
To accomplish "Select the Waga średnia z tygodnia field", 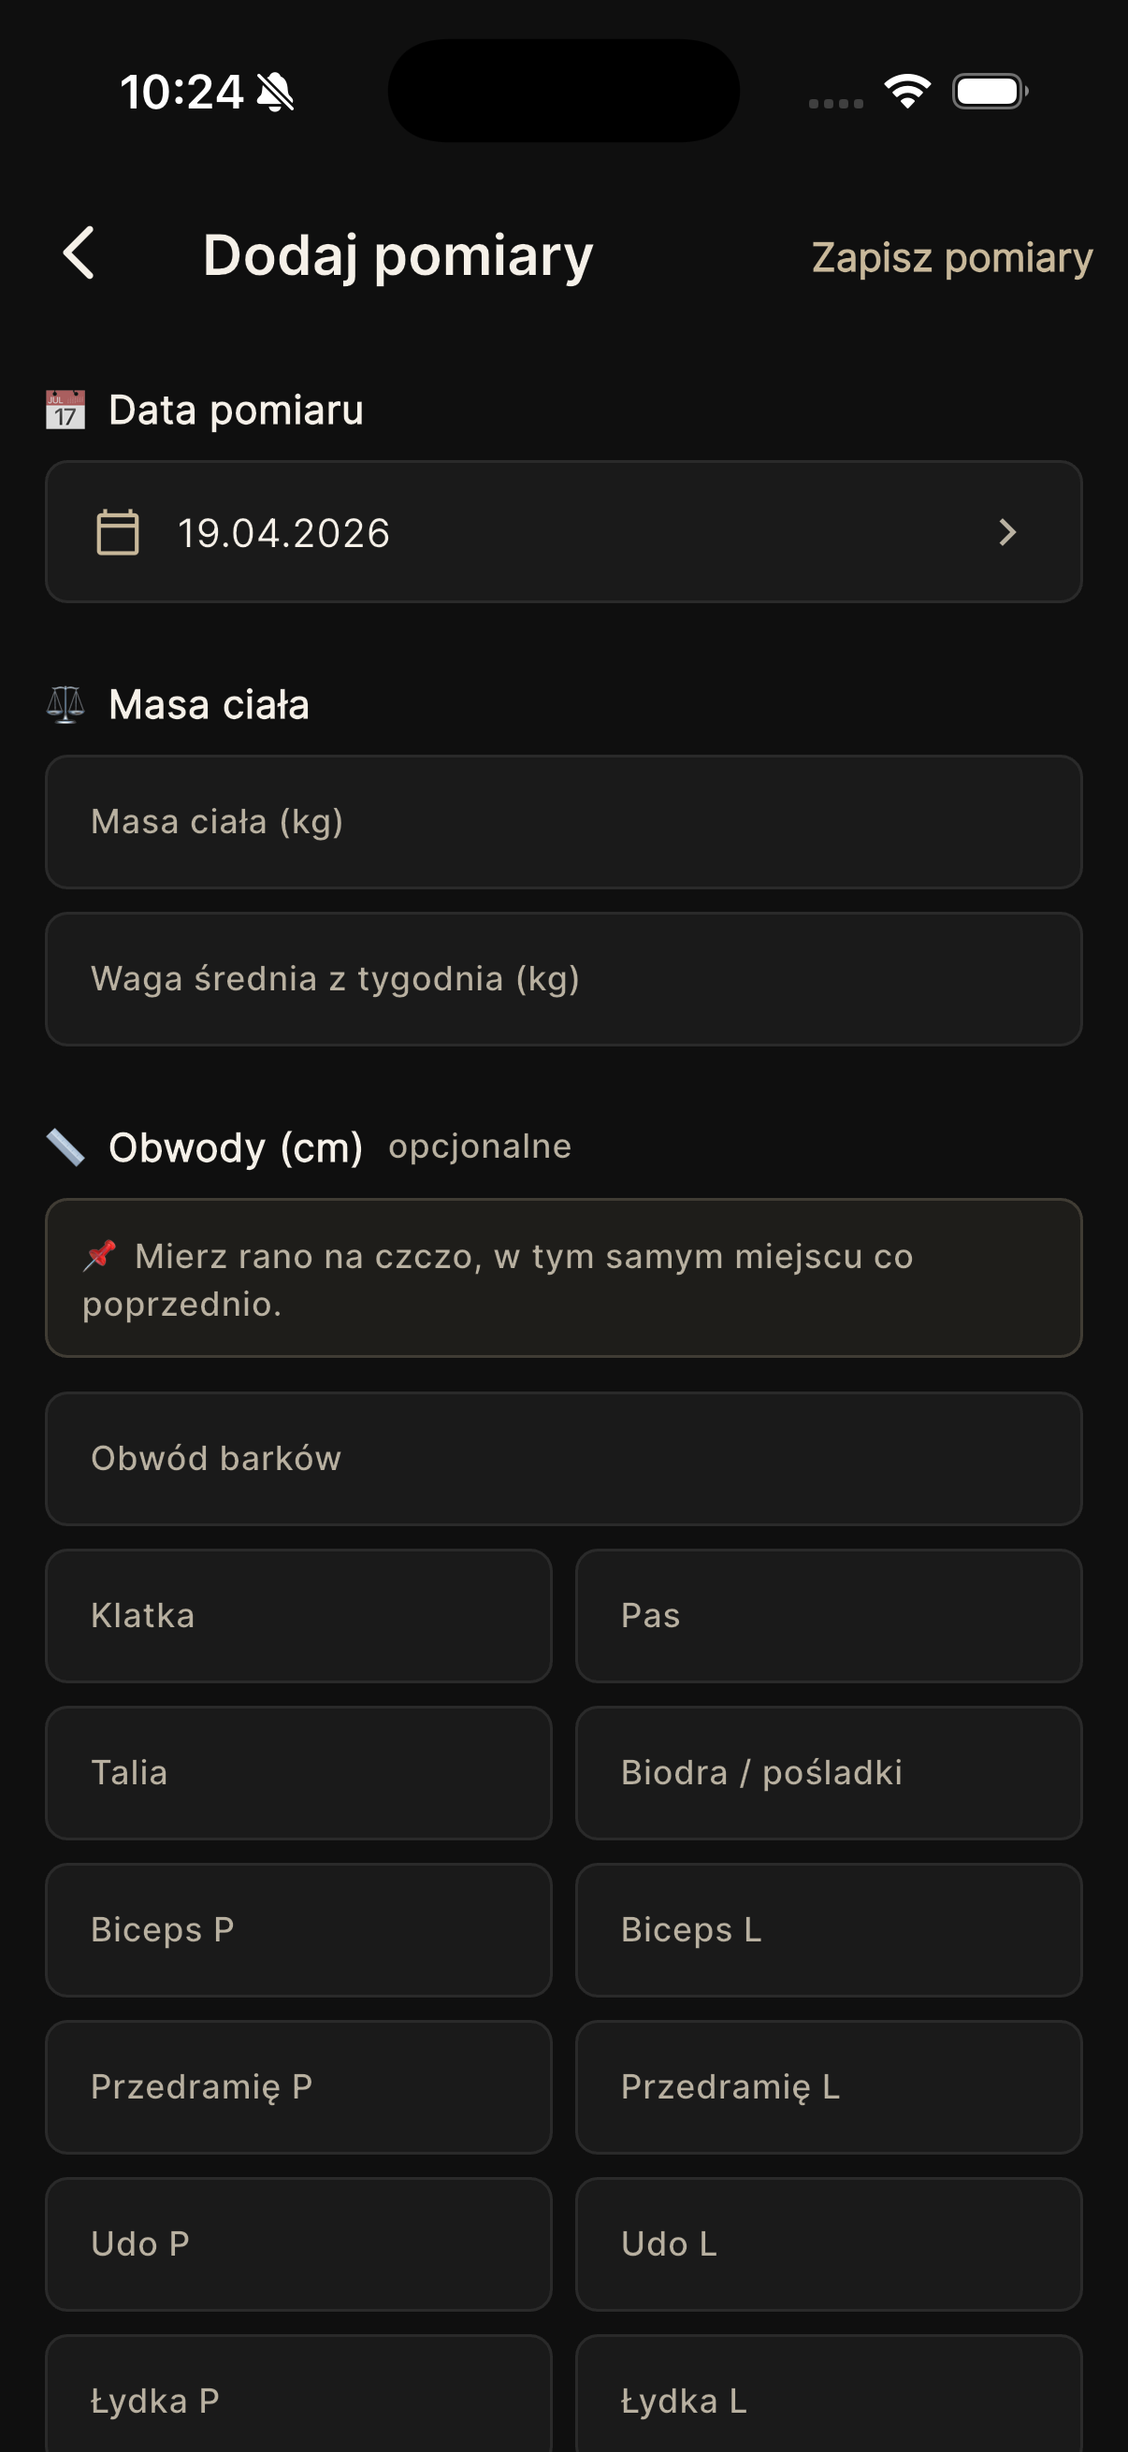I will point(563,978).
